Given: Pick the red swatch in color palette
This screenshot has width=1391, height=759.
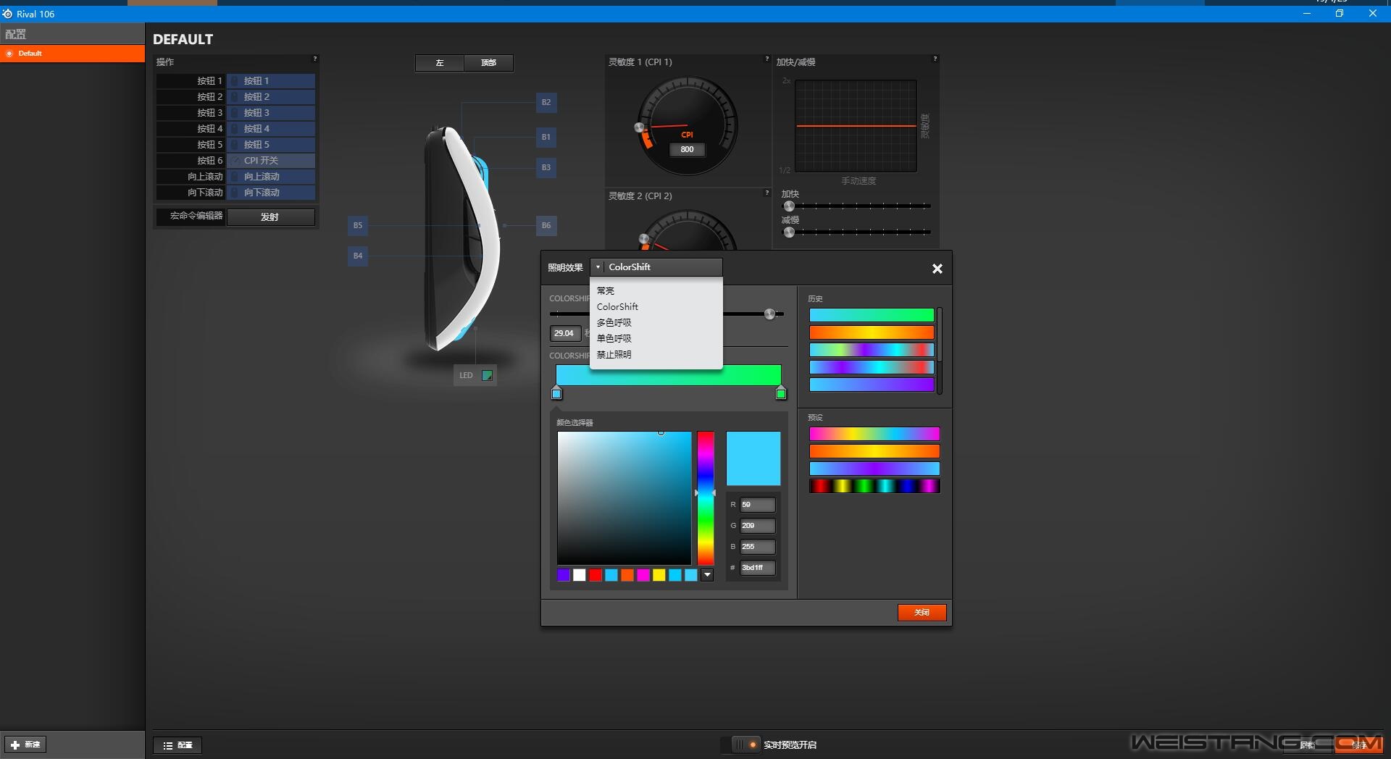Looking at the screenshot, I should click(595, 575).
